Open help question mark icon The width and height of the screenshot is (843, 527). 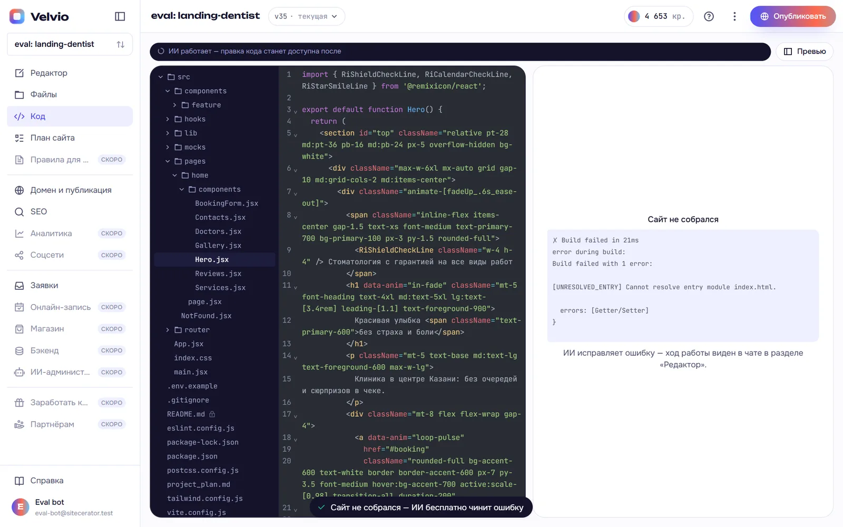709,16
